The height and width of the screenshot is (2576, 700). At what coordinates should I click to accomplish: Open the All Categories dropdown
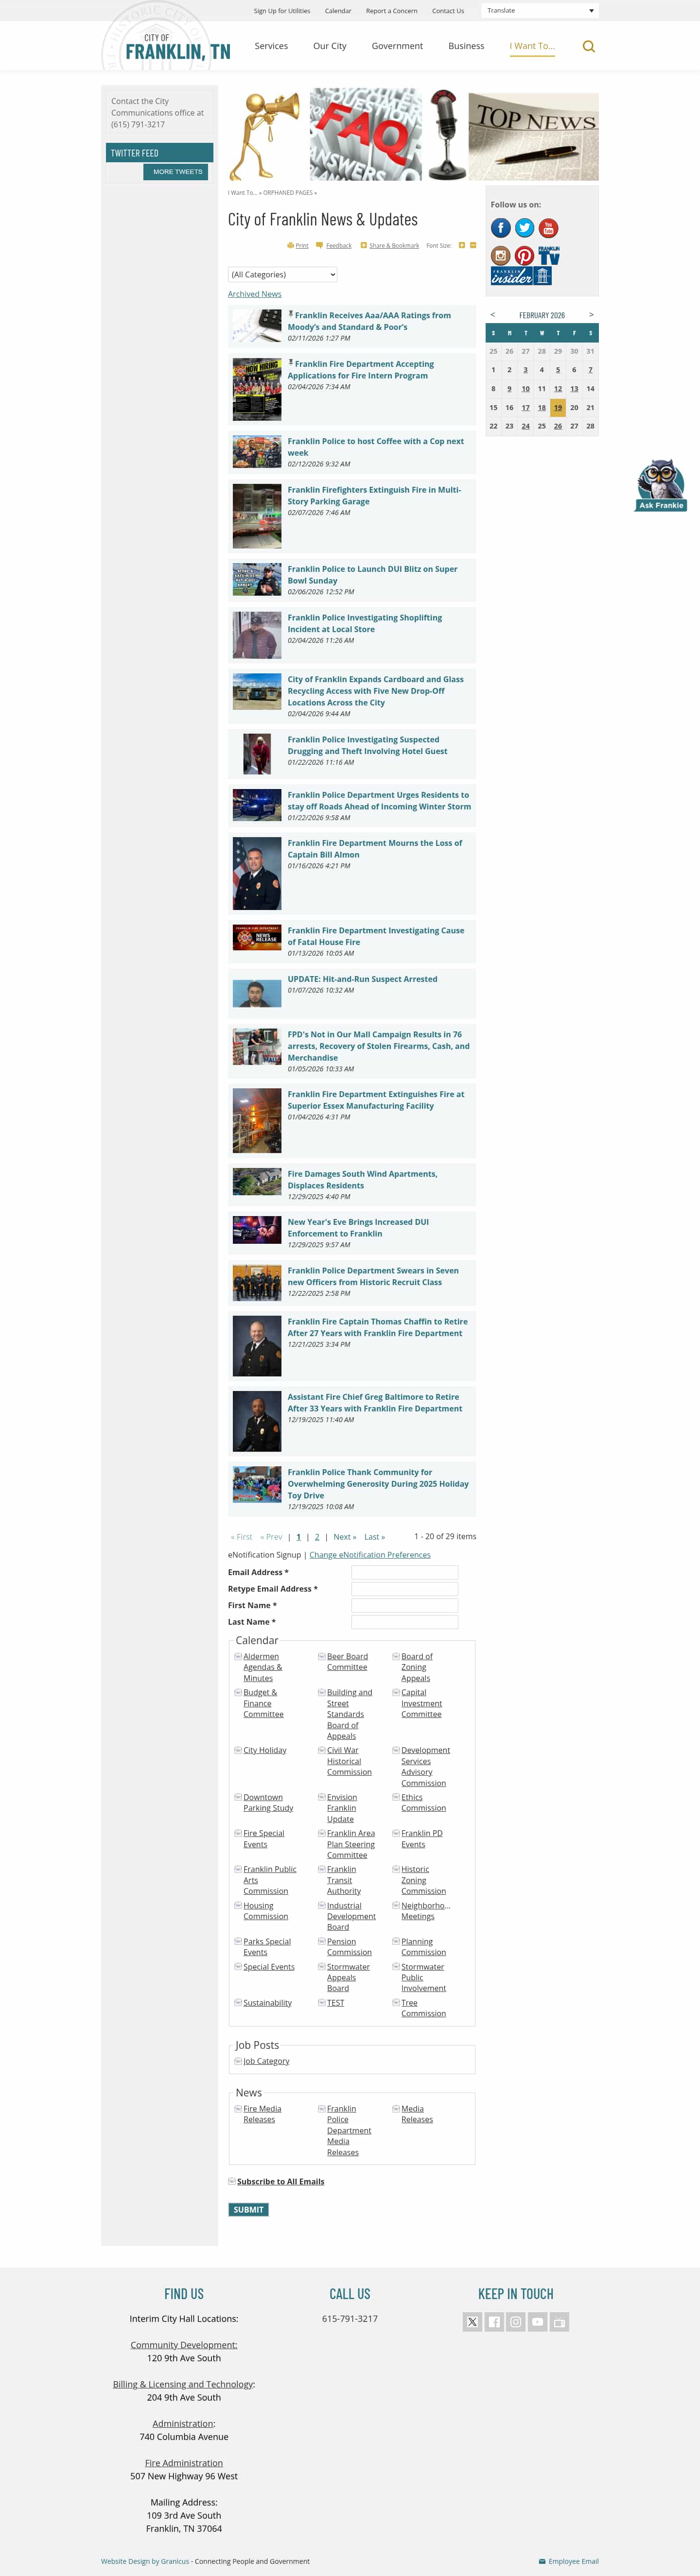283,274
